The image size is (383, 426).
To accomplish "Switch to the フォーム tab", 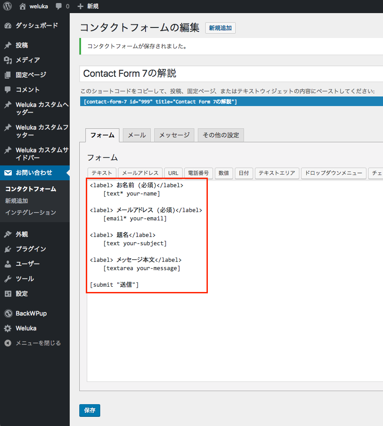I will pos(102,135).
